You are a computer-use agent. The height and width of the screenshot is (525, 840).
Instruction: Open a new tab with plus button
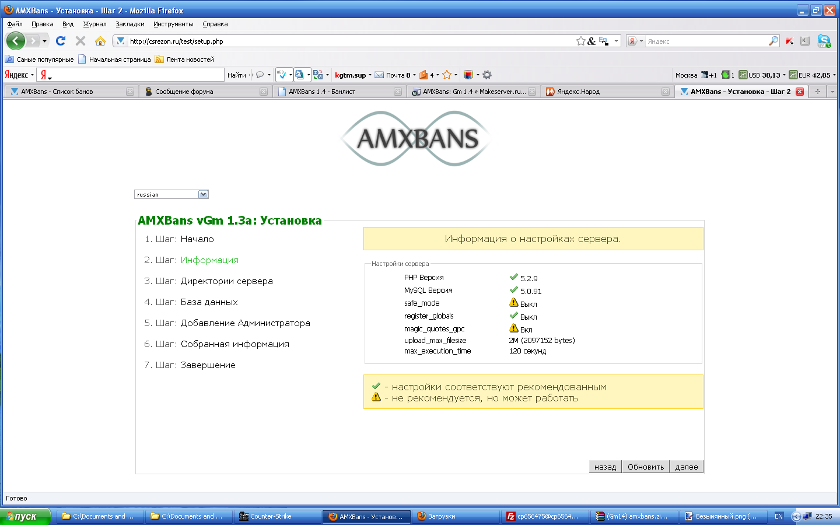pyautogui.click(x=818, y=92)
